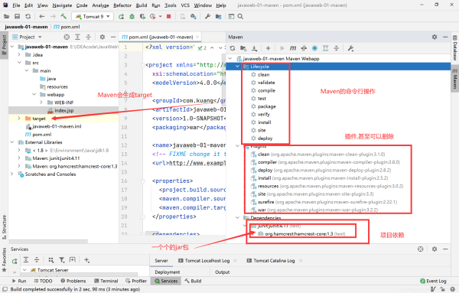Open the Refactor menu

(122, 5)
